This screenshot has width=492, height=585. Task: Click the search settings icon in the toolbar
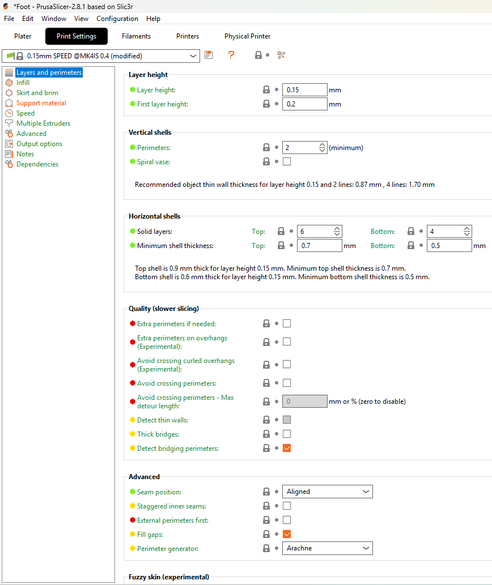(x=281, y=55)
